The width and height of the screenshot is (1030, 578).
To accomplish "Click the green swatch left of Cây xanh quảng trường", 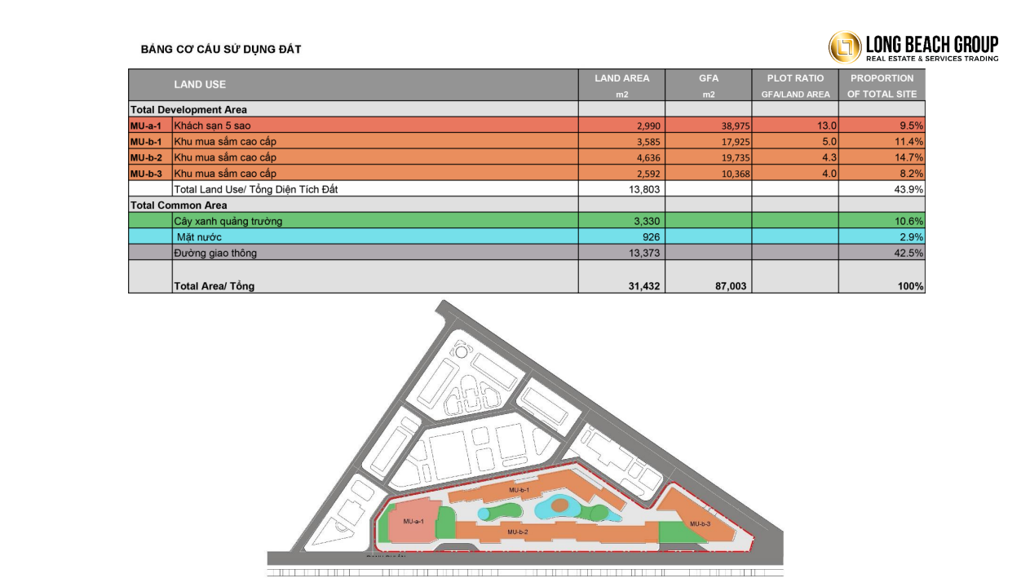I will tap(150, 221).
